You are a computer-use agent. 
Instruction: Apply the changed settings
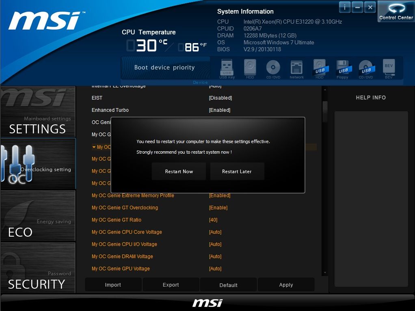click(286, 285)
